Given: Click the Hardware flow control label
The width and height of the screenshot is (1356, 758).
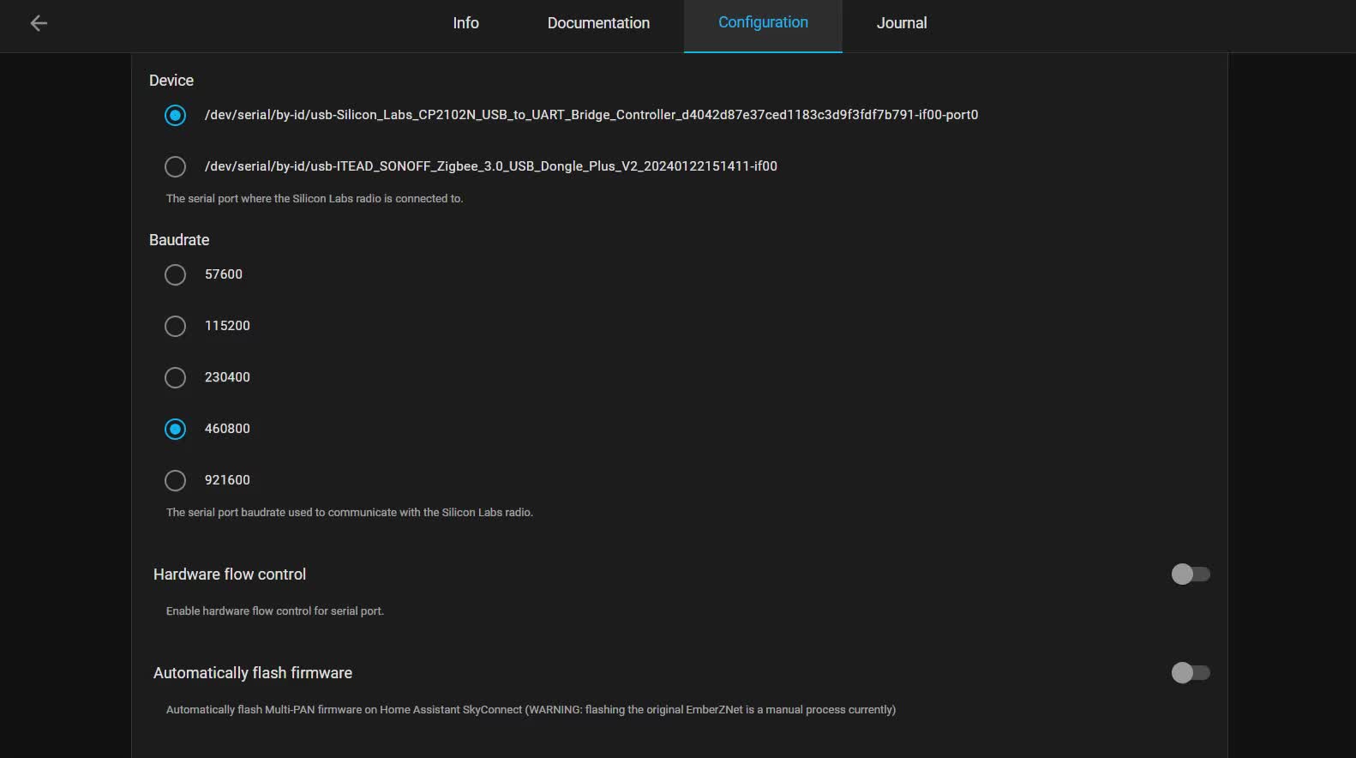Looking at the screenshot, I should point(229,575).
